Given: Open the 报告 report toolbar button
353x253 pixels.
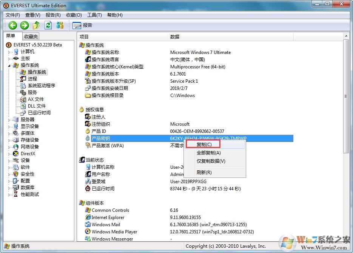Looking at the screenshot, I should click(82, 25).
